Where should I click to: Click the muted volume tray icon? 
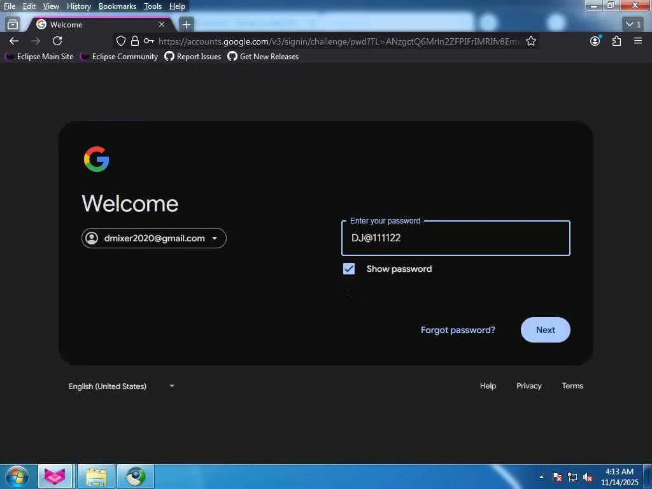pyautogui.click(x=588, y=477)
